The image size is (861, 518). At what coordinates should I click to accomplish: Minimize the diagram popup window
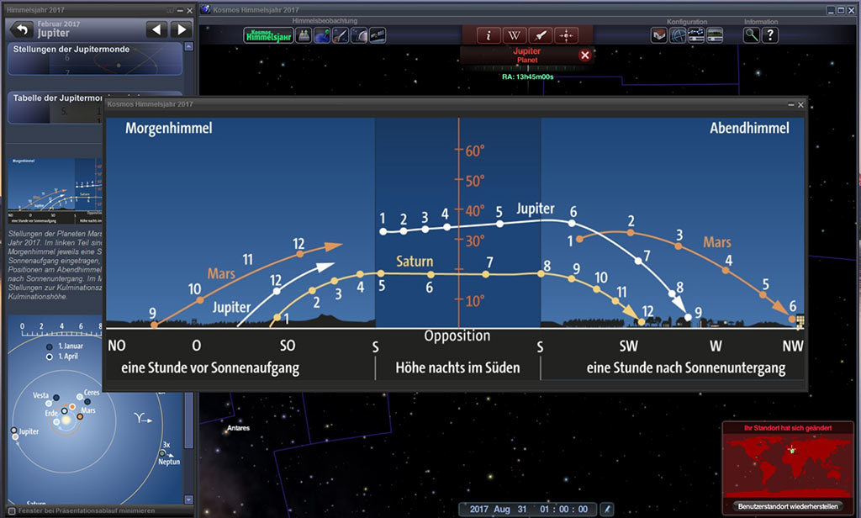pyautogui.click(x=791, y=104)
